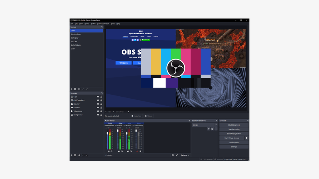Select the Be Right Back scene
Image resolution: width=319 pixels, height=179 pixels.
pyautogui.click(x=87, y=45)
